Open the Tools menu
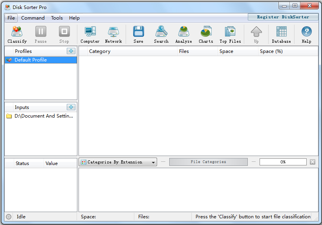The width and height of the screenshot is (322, 225). [x=57, y=18]
